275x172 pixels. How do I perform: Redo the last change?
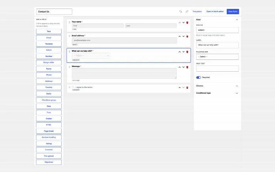(187, 11)
